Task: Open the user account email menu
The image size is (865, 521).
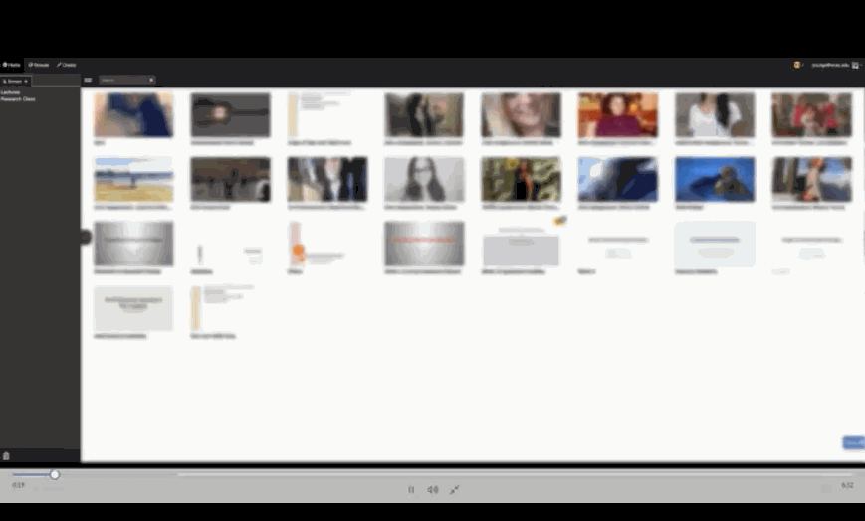Action: [830, 65]
